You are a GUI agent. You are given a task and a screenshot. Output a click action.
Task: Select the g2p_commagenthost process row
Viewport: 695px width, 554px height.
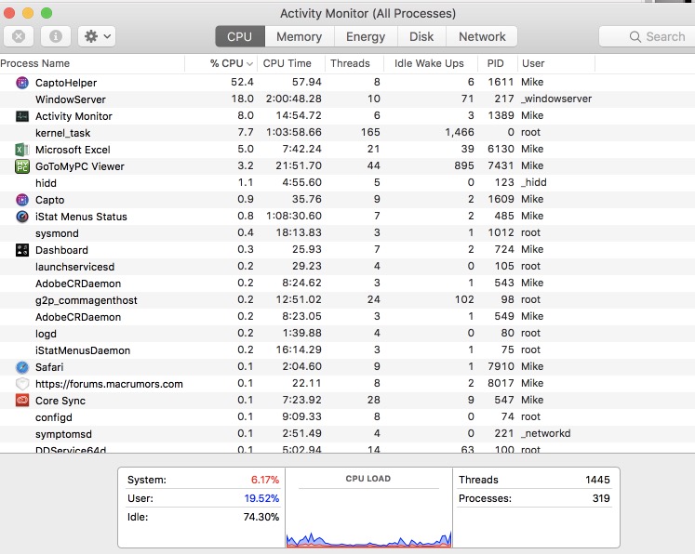pos(348,300)
